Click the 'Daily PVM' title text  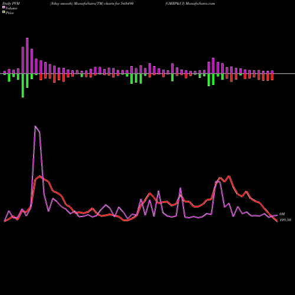click(11, 4)
